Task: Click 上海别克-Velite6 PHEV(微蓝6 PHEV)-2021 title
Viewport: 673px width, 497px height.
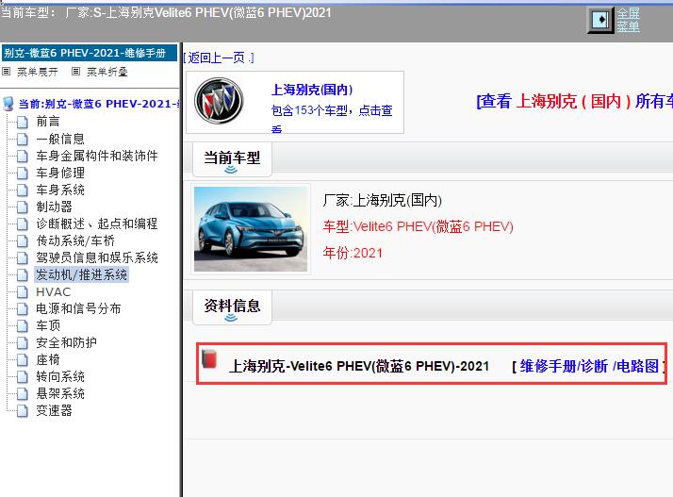Action: [359, 366]
